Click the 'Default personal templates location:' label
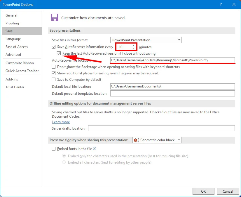 click(x=80, y=94)
